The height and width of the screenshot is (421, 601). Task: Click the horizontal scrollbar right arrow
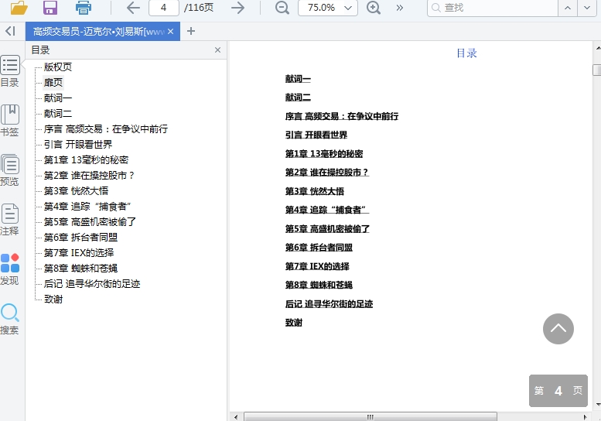(x=586, y=417)
